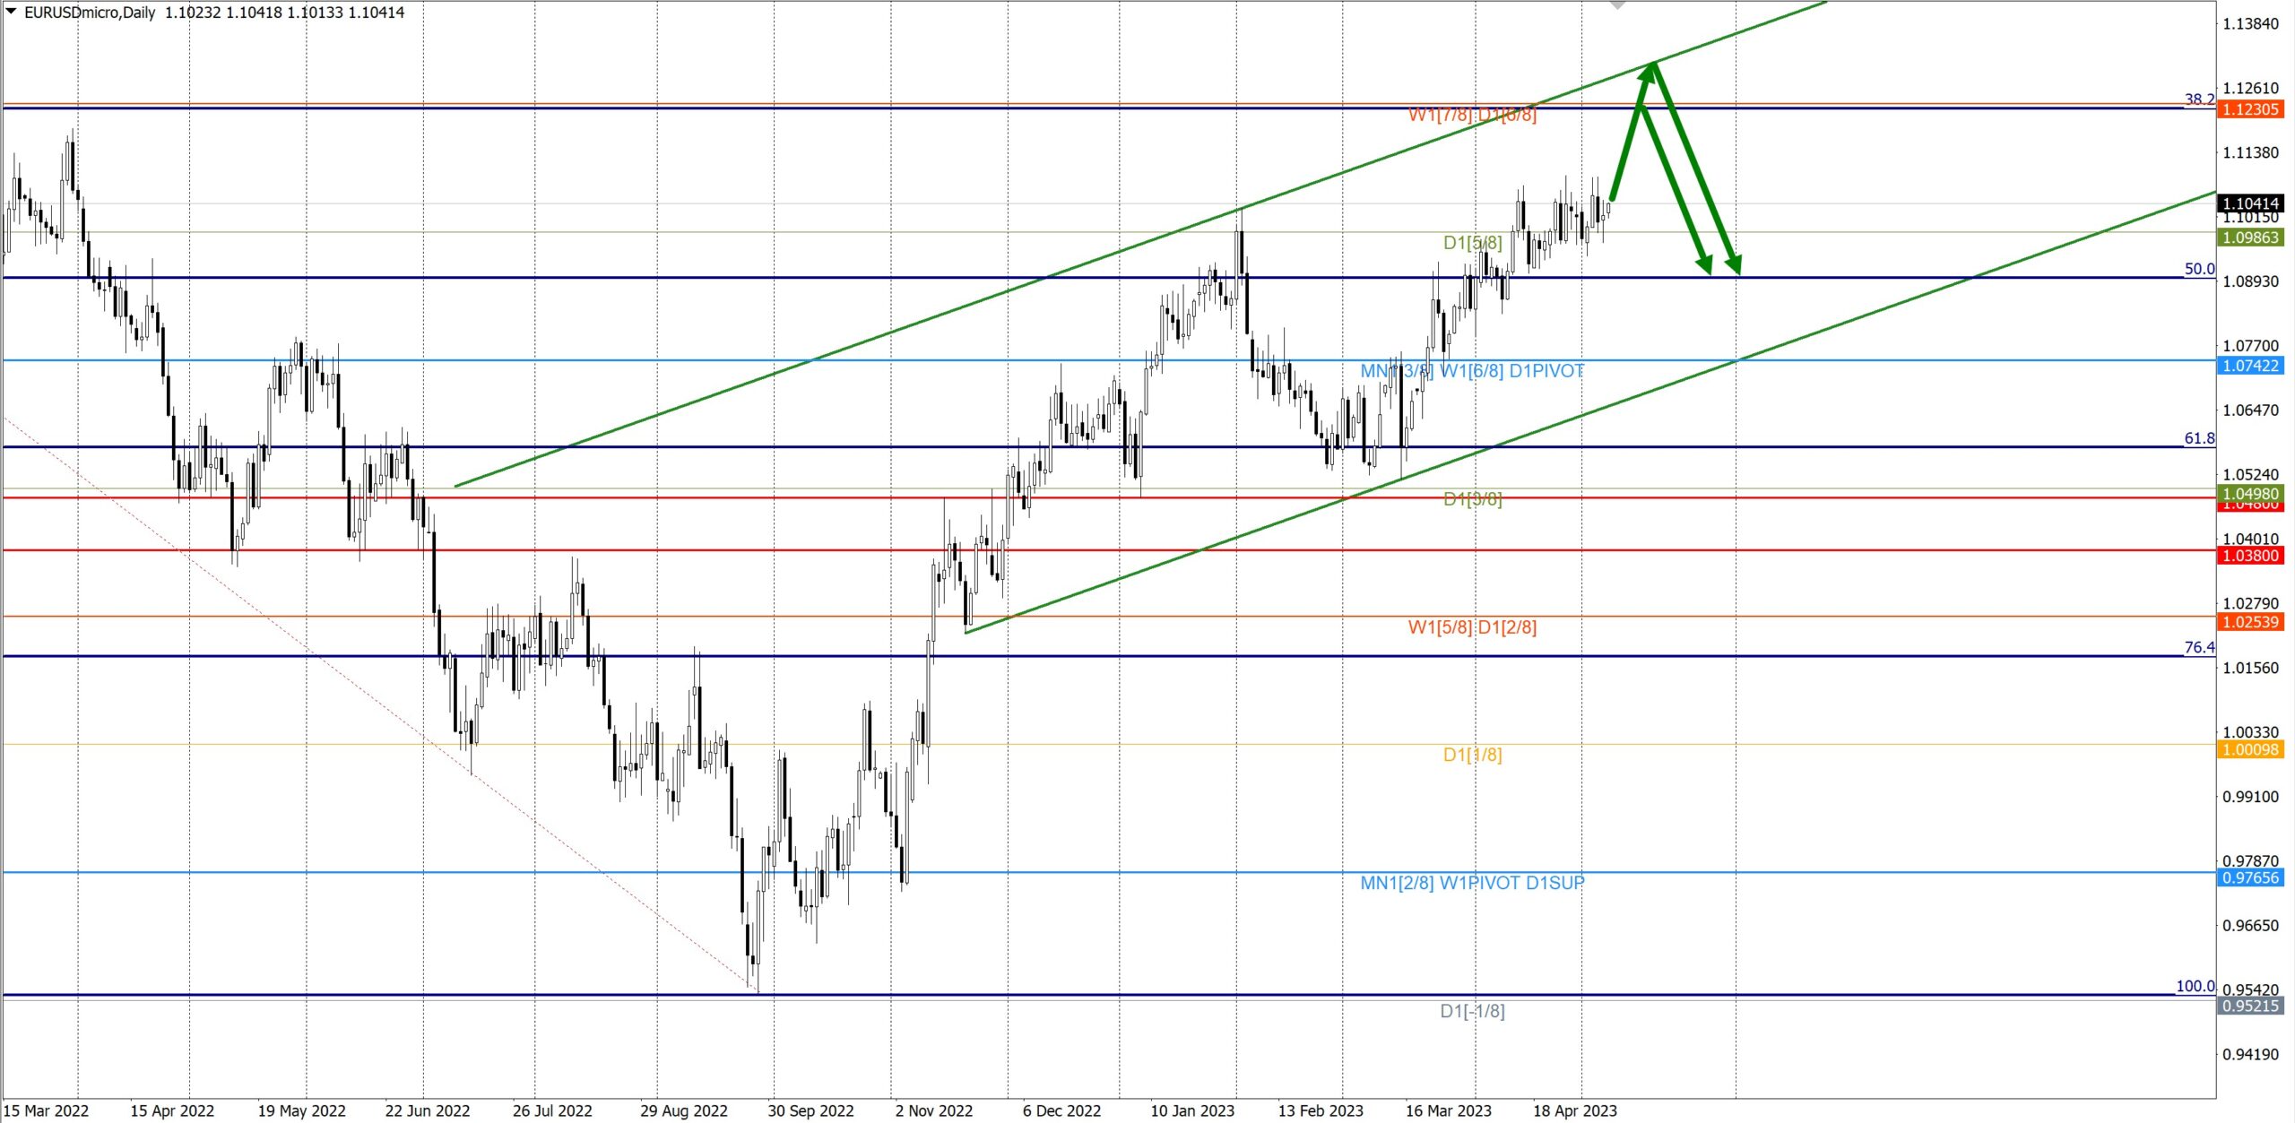This screenshot has width=2295, height=1123.
Task: Select the D1[1/8] level label
Action: (1472, 755)
